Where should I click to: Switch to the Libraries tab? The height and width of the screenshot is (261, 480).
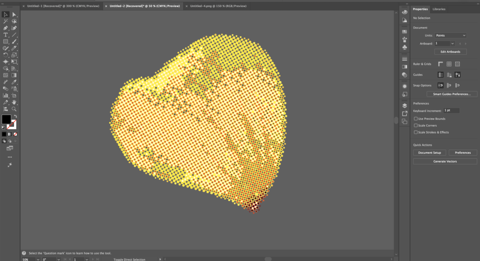click(439, 9)
